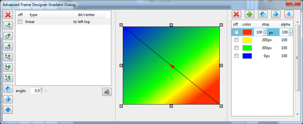Toggle the off checkbox for the yellow stop
The height and width of the screenshot is (124, 303).
[x=236, y=40]
